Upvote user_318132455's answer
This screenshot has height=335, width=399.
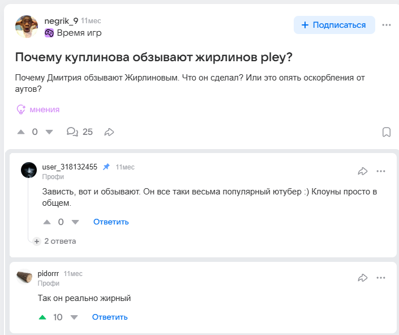click(x=47, y=222)
